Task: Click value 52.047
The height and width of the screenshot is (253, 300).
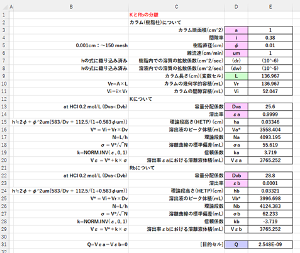Action: tap(270, 91)
